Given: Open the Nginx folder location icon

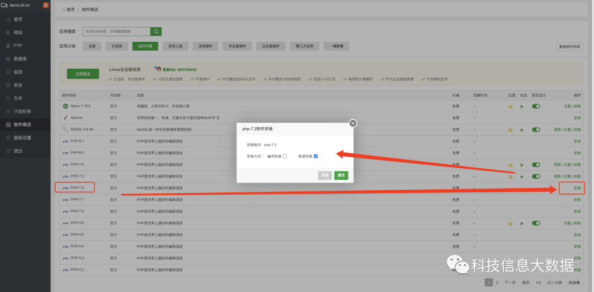Looking at the screenshot, I should 510,106.
